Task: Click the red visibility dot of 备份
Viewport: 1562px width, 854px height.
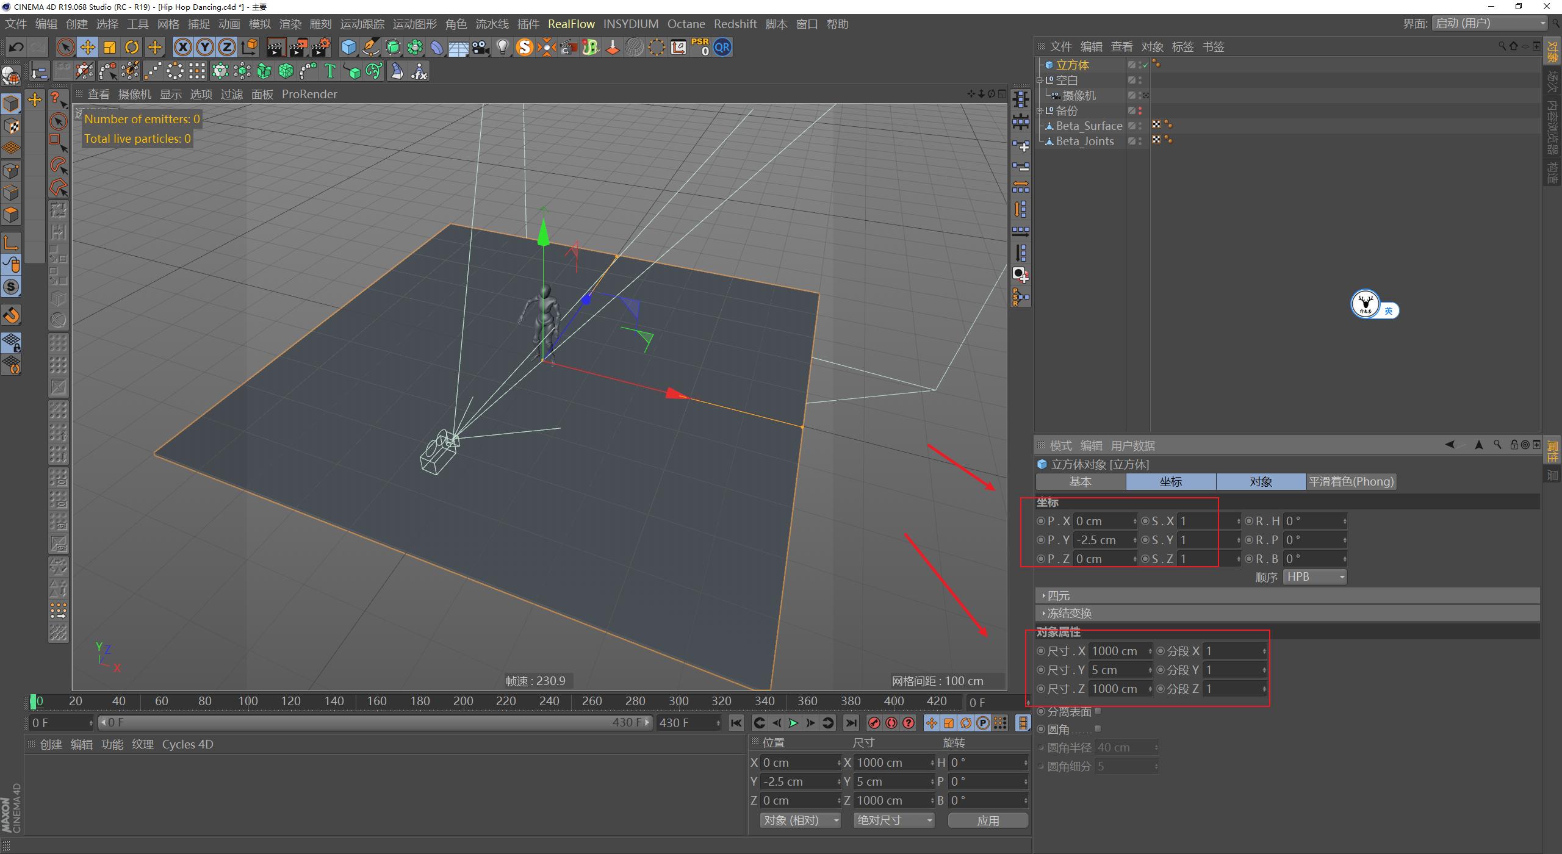Action: coord(1140,109)
